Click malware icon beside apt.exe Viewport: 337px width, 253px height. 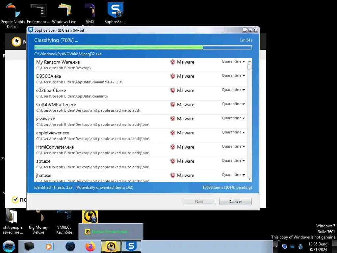(x=172, y=161)
